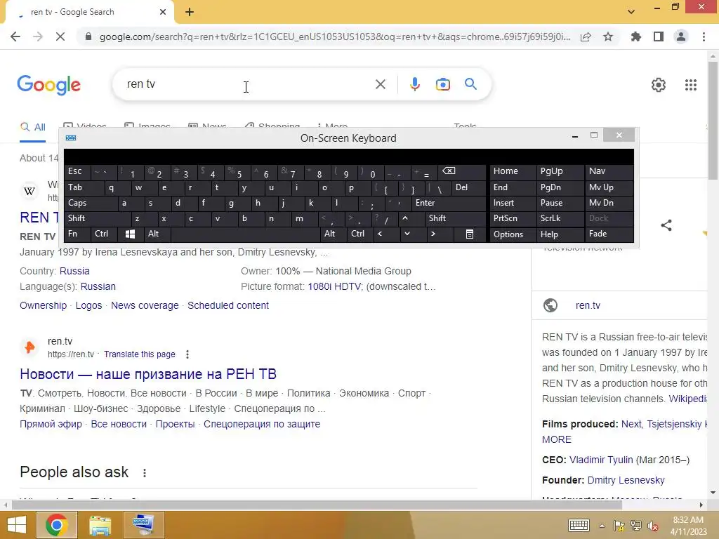Select the All search tab
This screenshot has height=539, width=719.
tap(33, 127)
